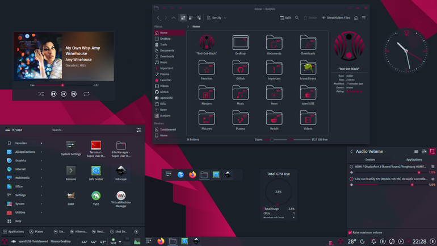This screenshot has height=246, width=437.
Task: Adjust the Dolphin zoom slider
Action: point(272,140)
